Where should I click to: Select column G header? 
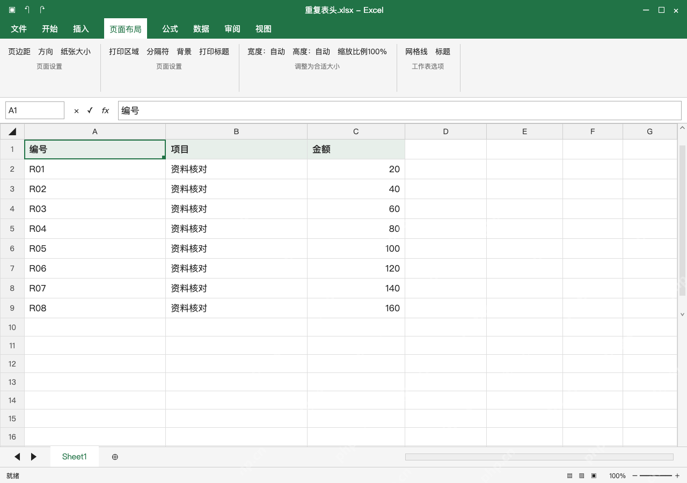pyautogui.click(x=650, y=131)
